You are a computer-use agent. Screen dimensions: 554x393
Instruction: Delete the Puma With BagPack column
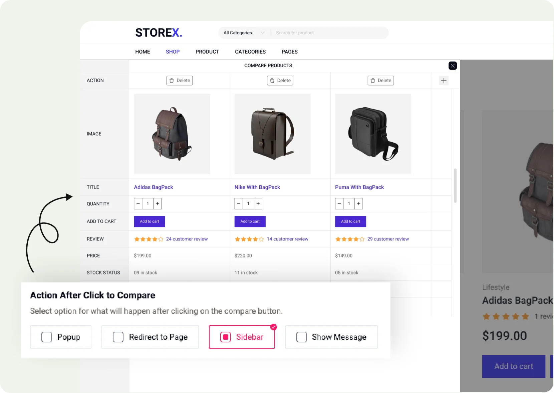[x=380, y=80]
